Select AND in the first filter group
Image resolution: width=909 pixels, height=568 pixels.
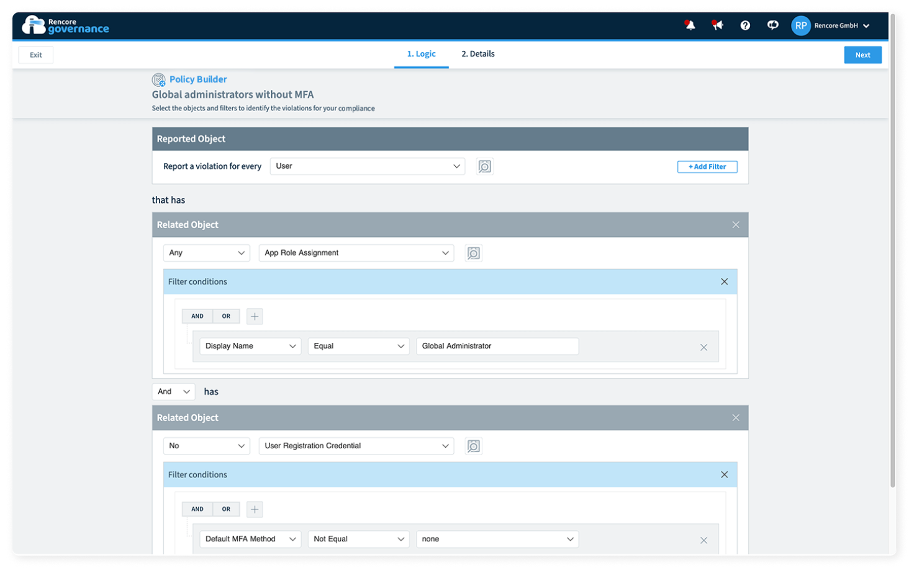(197, 316)
